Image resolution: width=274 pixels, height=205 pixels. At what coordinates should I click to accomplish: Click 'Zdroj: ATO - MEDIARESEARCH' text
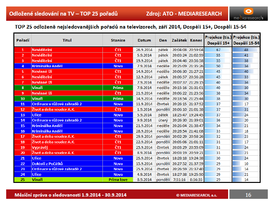coord(184,14)
